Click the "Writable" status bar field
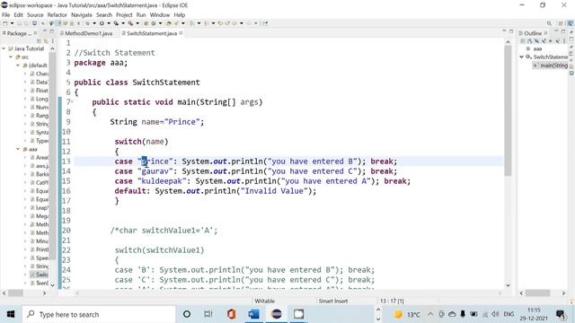Screen dimensions: 575x323 tap(265, 301)
